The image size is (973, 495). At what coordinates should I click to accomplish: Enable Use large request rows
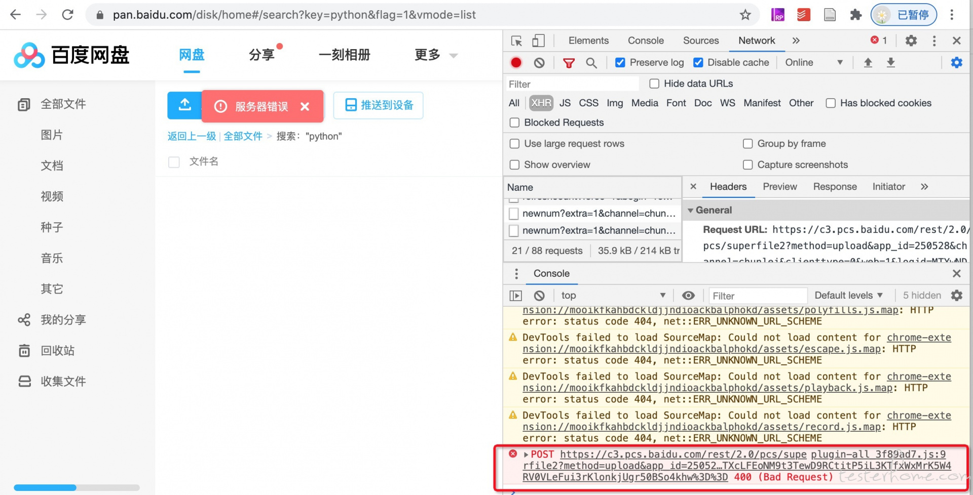click(x=514, y=144)
